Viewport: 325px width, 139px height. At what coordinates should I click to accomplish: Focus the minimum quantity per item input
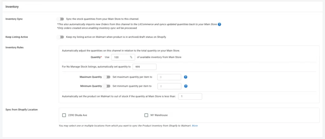click(169, 86)
